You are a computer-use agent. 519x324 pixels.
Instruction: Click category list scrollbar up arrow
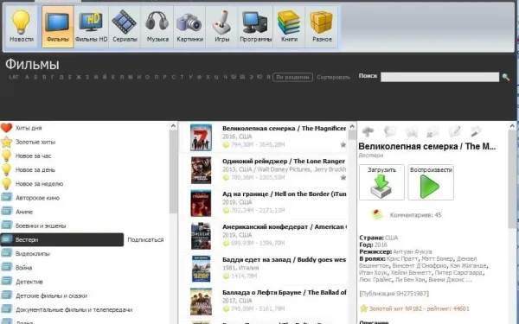tap(173, 126)
